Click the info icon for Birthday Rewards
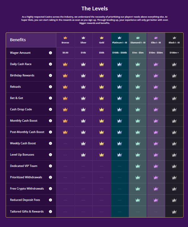 tap(50, 75)
